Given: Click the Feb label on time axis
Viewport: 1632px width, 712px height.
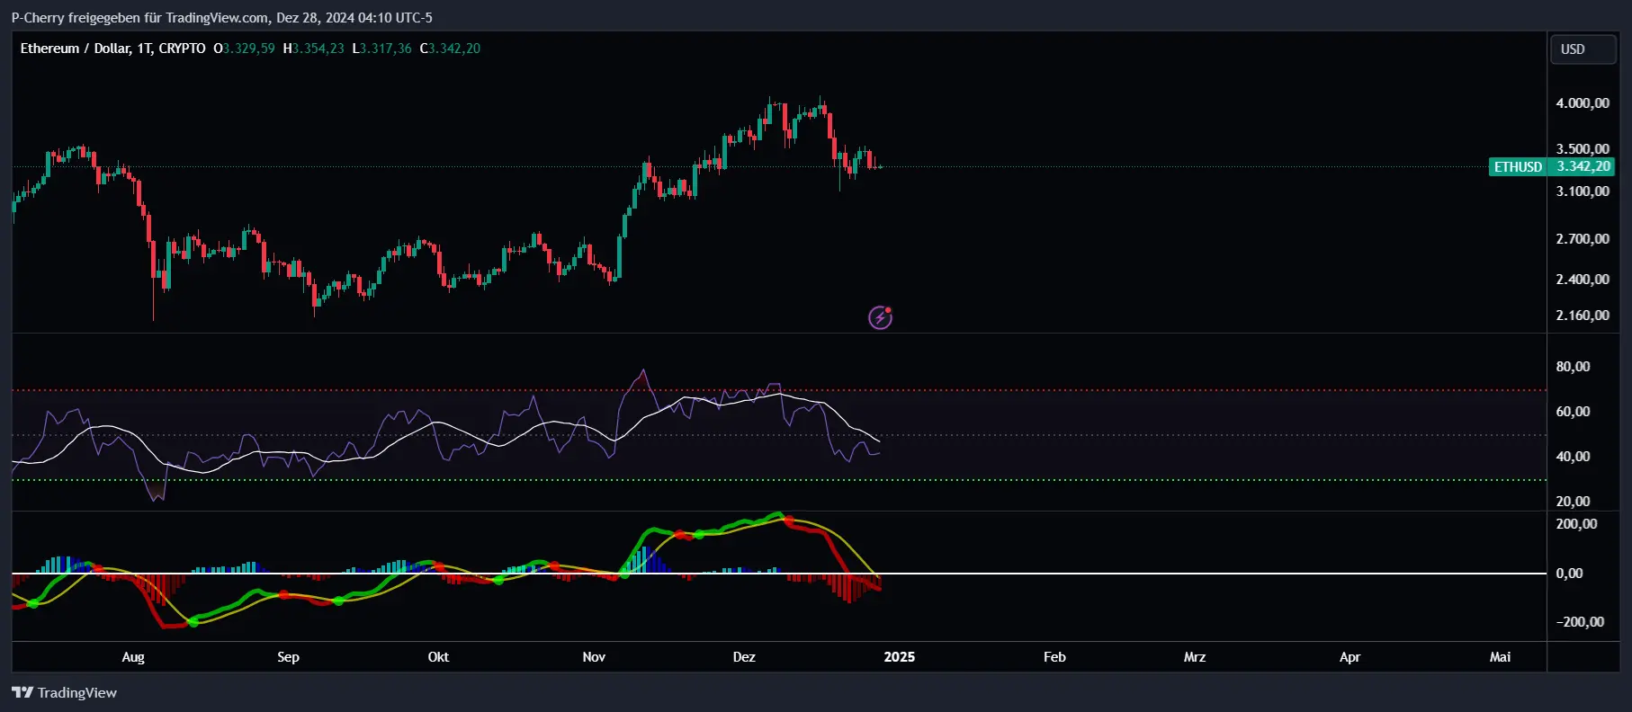Looking at the screenshot, I should (1054, 657).
